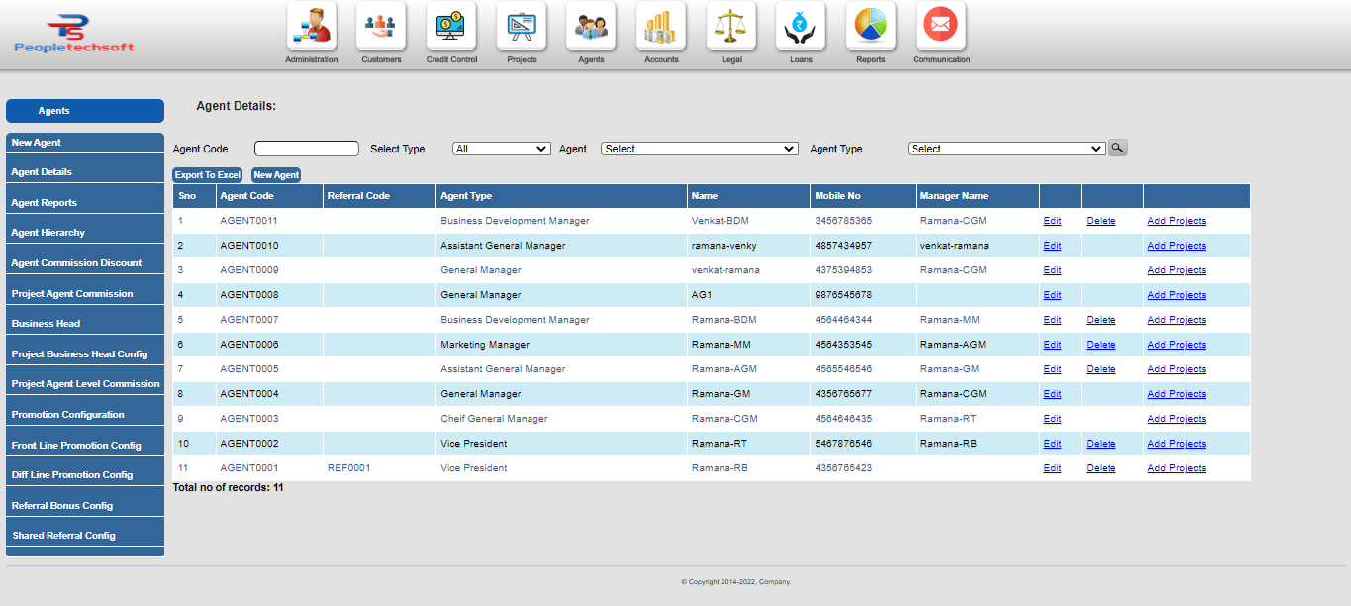1351x606 pixels.
Task: Edit the AGENT0007 record
Action: (1051, 319)
